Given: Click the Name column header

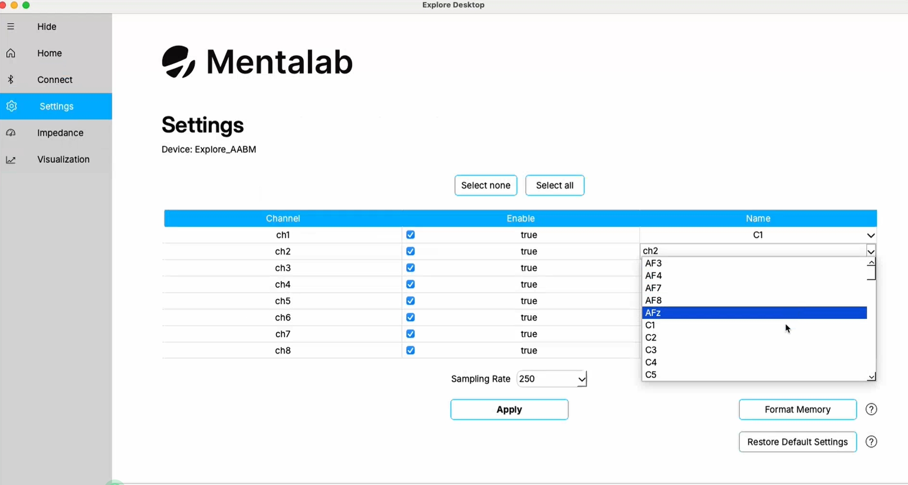Looking at the screenshot, I should pyautogui.click(x=758, y=219).
